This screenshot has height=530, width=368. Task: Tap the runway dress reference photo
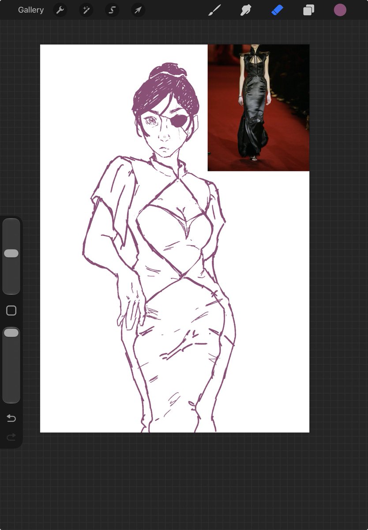259,107
